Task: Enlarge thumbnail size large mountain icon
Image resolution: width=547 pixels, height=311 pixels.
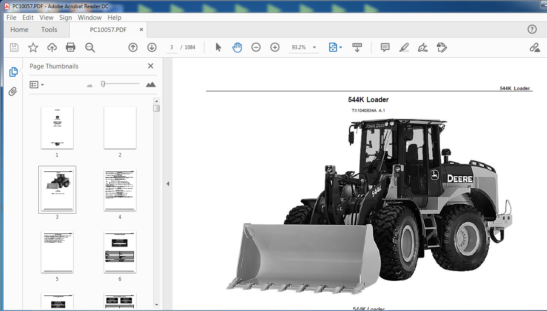Action: click(151, 84)
